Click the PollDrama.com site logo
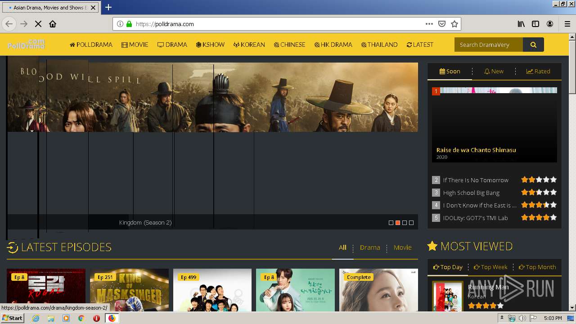The height and width of the screenshot is (324, 576). 26,44
